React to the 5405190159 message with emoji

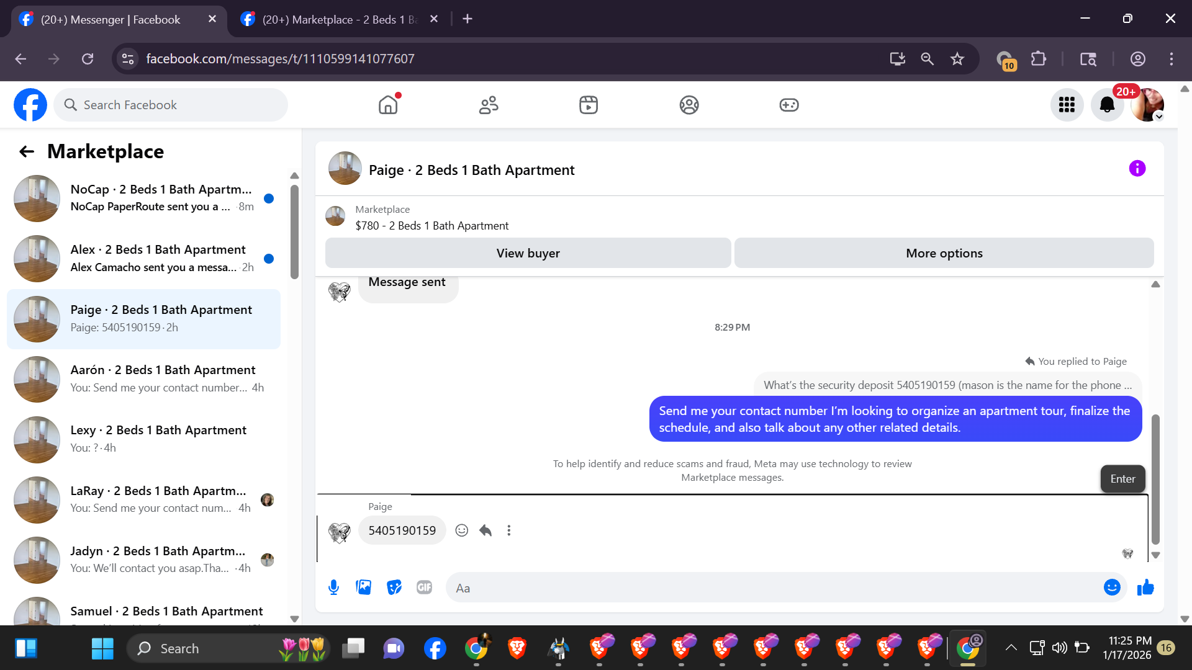(461, 530)
